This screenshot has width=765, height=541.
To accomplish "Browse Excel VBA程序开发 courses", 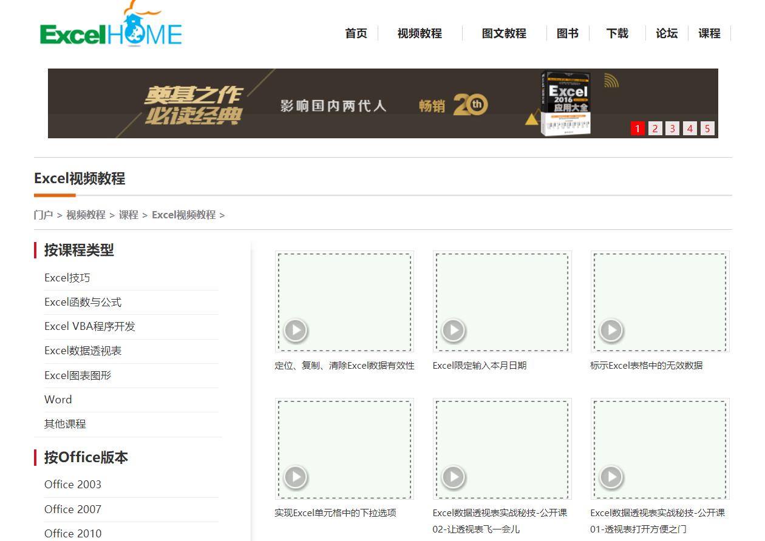I will click(89, 326).
